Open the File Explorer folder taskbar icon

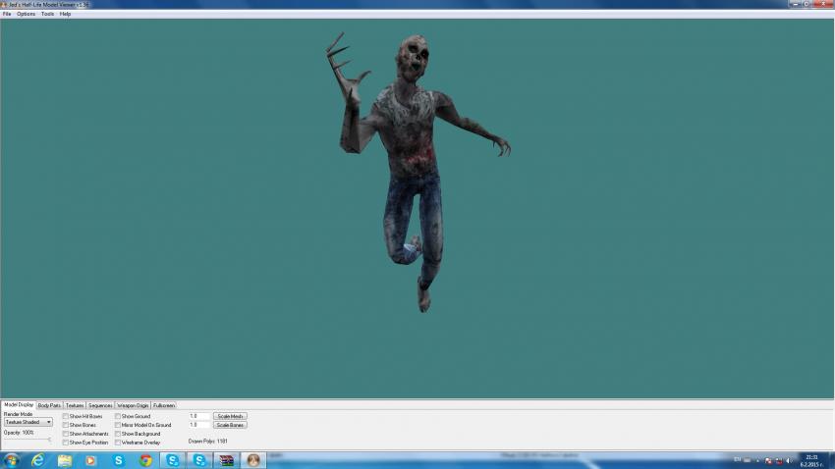coord(65,460)
